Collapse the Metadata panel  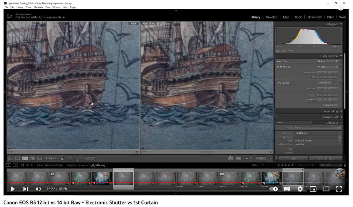point(341,123)
